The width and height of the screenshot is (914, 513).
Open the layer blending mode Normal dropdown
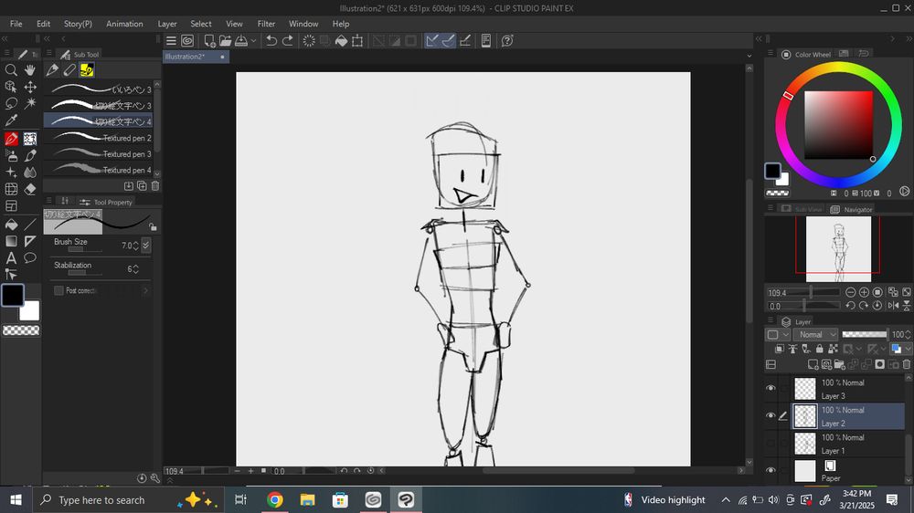pos(815,335)
